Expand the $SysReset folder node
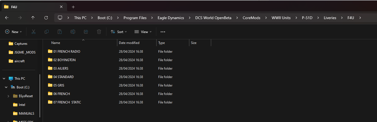Viewport: 377px width, 122px height. coord(8,96)
